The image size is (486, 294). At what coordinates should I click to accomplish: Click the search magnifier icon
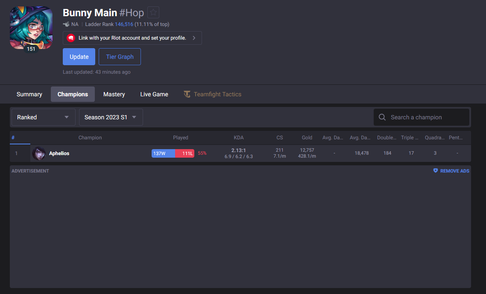(x=382, y=117)
